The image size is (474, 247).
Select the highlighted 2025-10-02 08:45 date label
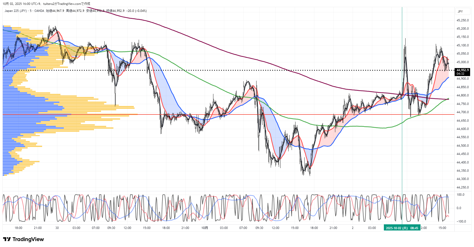pyautogui.click(x=402, y=228)
